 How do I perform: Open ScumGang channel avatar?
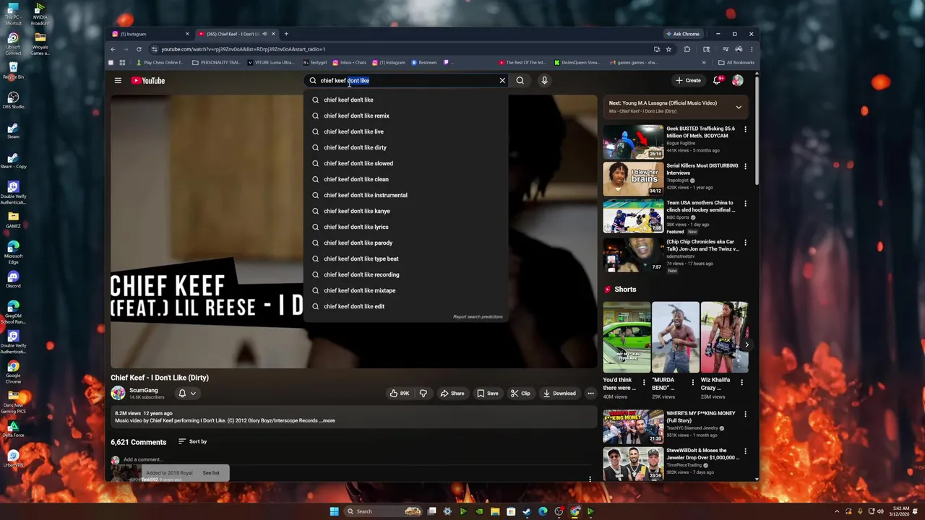coord(118,393)
